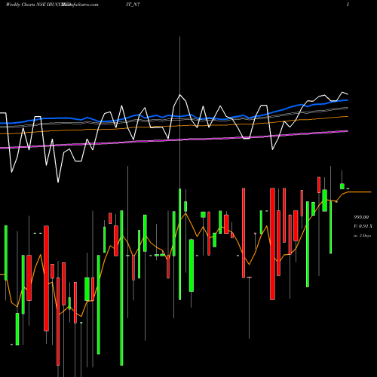The height and width of the screenshot is (377, 377).
Task: Click the 'Weekly Charts NSE' title text
Action: (x=25, y=5)
